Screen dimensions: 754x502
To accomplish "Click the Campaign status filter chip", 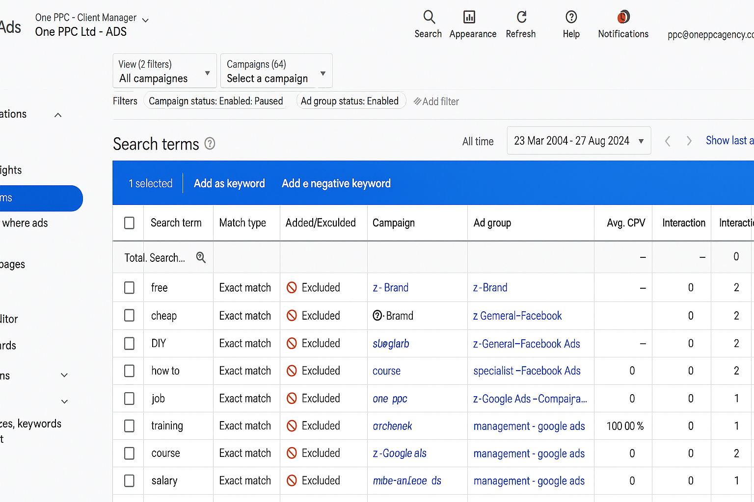I will [216, 101].
